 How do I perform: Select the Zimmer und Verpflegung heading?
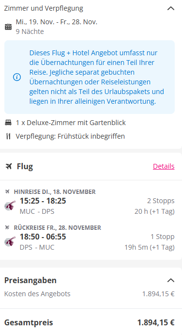[x=44, y=8]
